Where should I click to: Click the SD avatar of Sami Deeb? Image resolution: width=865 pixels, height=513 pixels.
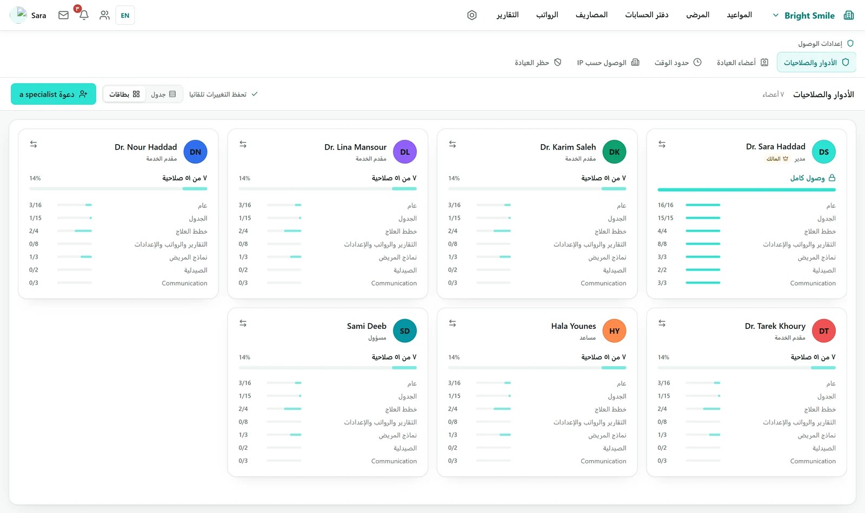click(405, 331)
